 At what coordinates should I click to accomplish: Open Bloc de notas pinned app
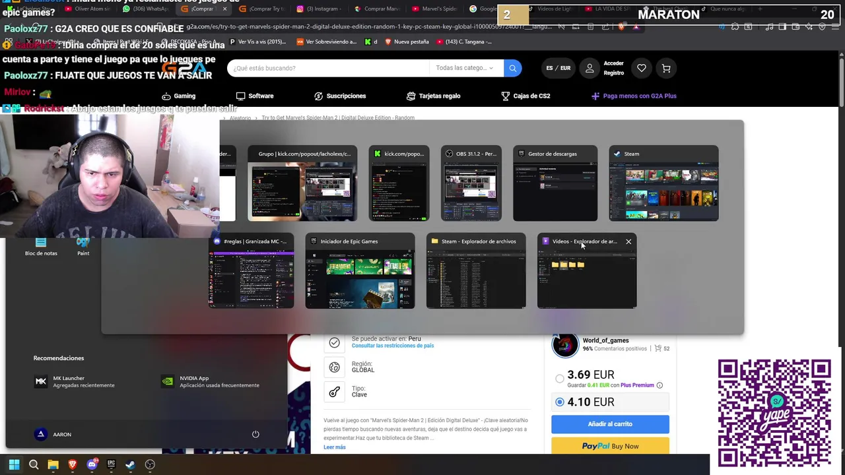tap(41, 247)
